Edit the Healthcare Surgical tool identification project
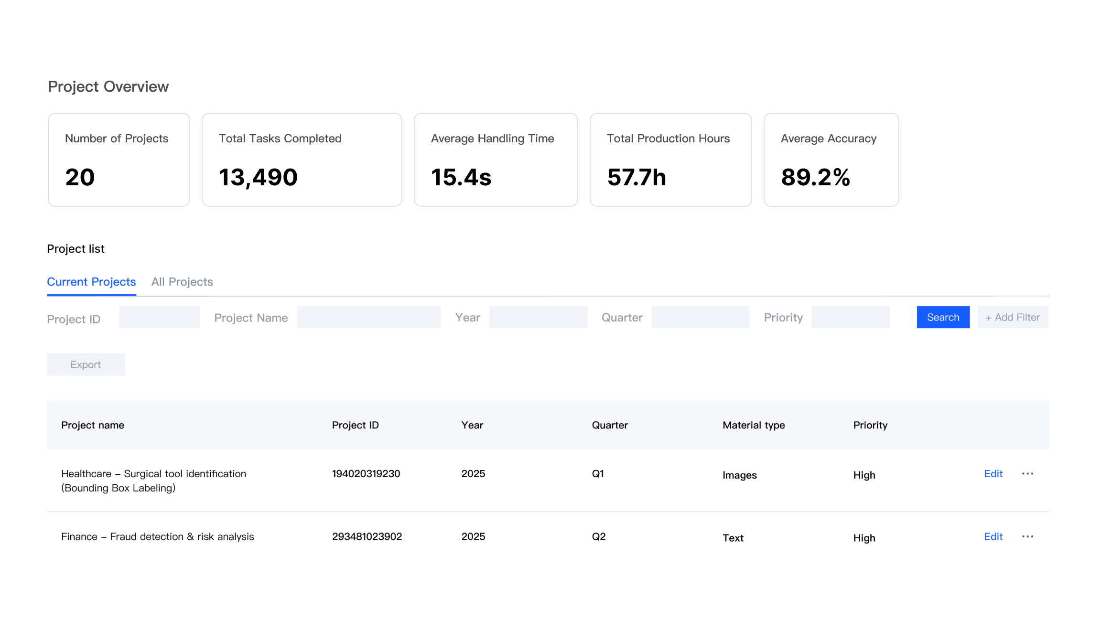Image resolution: width=1101 pixels, height=640 pixels. point(993,473)
